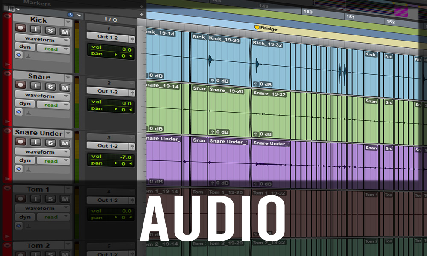Click the dyn button on the Kick track
The width and height of the screenshot is (427, 256).
(25, 49)
